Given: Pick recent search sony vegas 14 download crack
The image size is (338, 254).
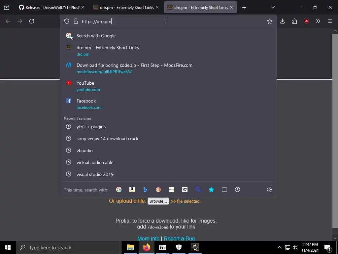Looking at the screenshot, I should [x=168, y=139].
